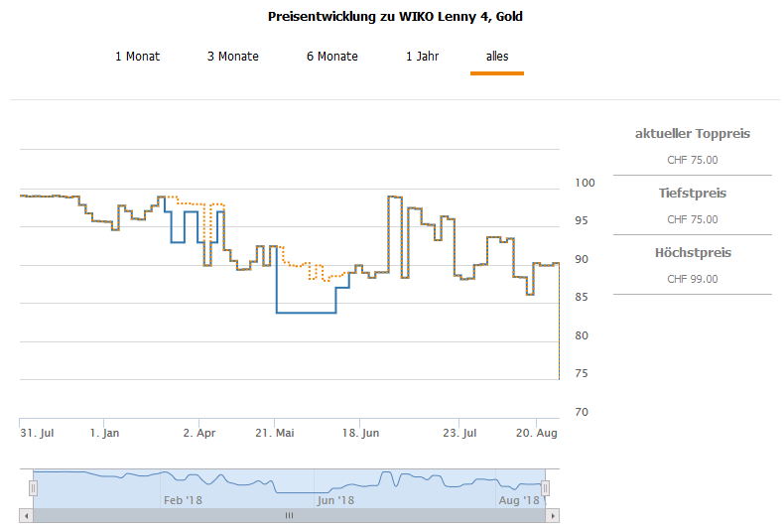This screenshot has width=784, height=527.
Task: Select the 1 Jahr time range
Action: pyautogui.click(x=422, y=57)
